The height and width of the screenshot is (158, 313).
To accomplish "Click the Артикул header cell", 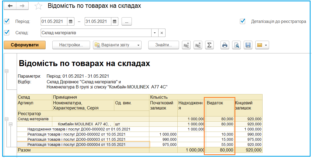I will (x=35, y=105).
